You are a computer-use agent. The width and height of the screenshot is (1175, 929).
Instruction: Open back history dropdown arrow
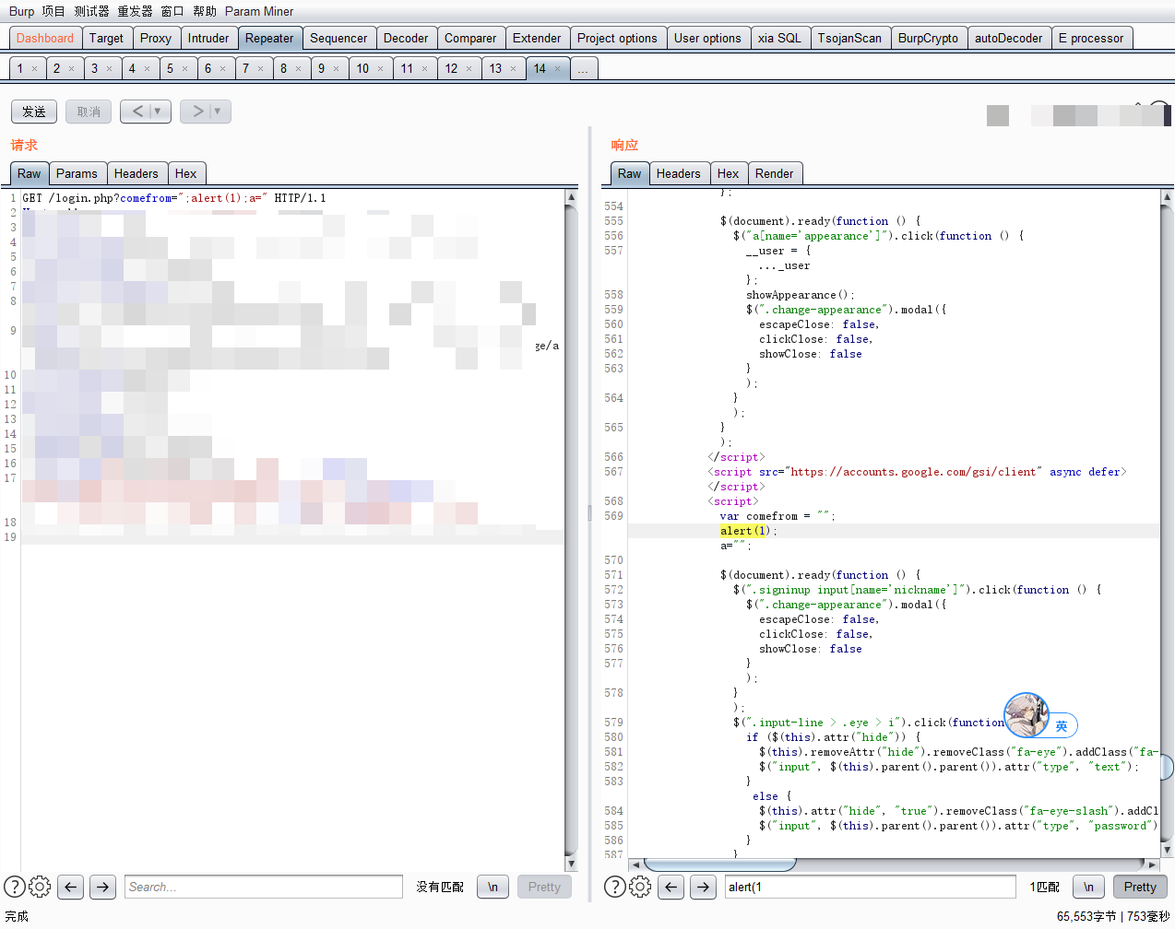pyautogui.click(x=158, y=112)
